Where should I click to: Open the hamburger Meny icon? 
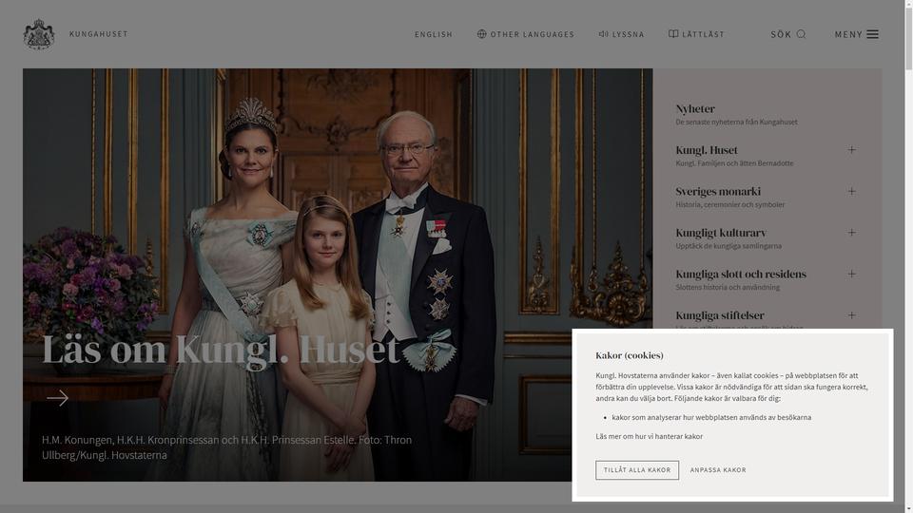point(872,34)
